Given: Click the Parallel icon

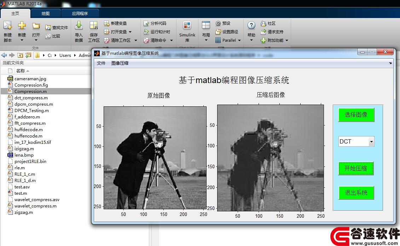Looking at the screenshot, I should [218, 40].
